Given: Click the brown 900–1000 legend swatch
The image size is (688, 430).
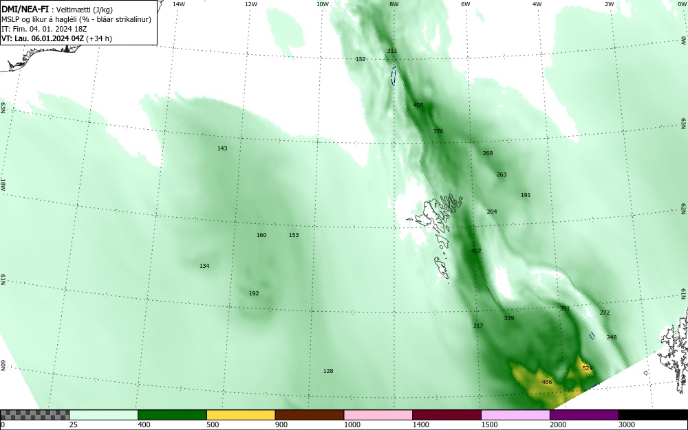Looking at the screenshot, I should point(310,415).
